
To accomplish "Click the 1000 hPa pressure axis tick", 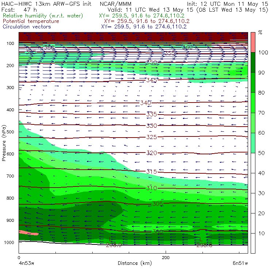I will tap(9, 242).
